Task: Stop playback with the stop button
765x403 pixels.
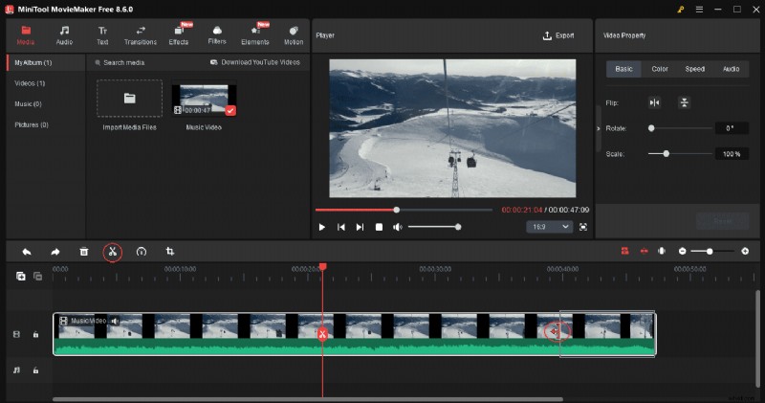Action: pyautogui.click(x=379, y=227)
